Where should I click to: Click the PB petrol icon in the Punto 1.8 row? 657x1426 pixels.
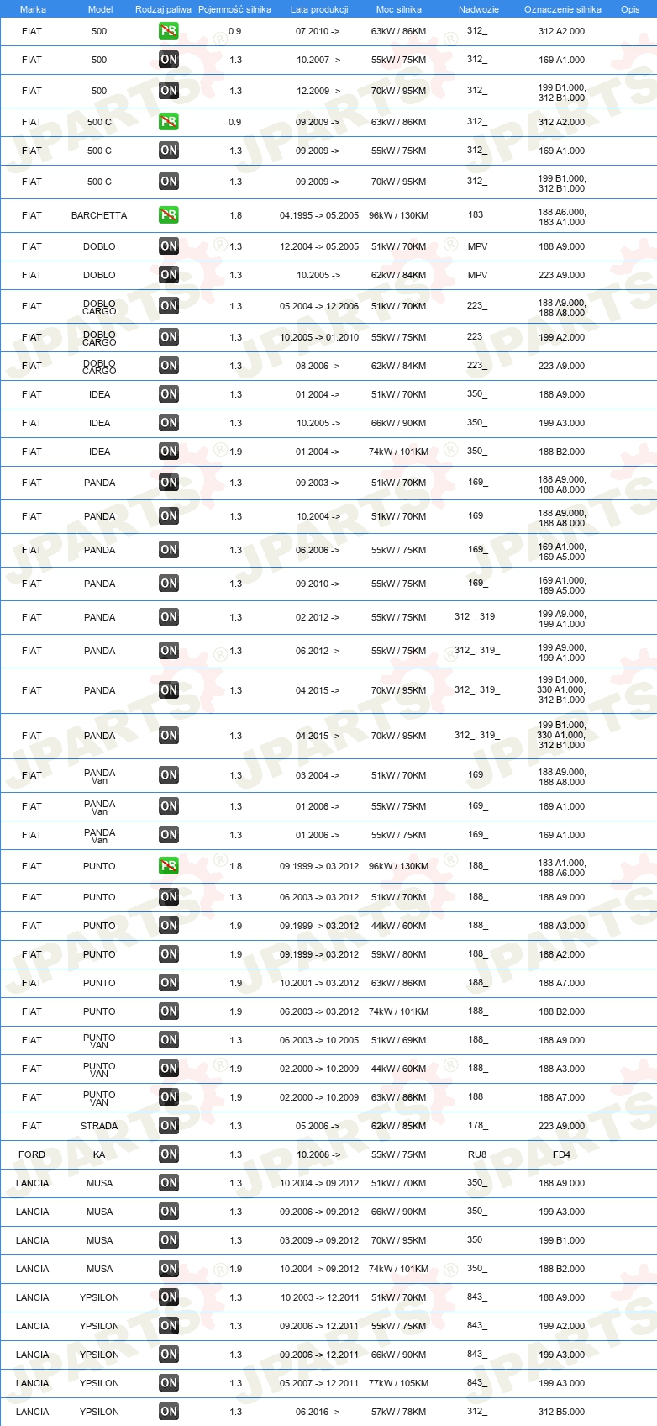point(169,866)
